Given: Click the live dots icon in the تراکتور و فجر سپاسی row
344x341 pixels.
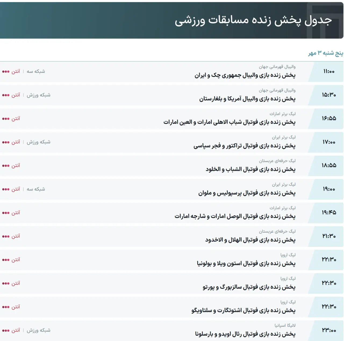Looking at the screenshot, I should pyautogui.click(x=6, y=142).
